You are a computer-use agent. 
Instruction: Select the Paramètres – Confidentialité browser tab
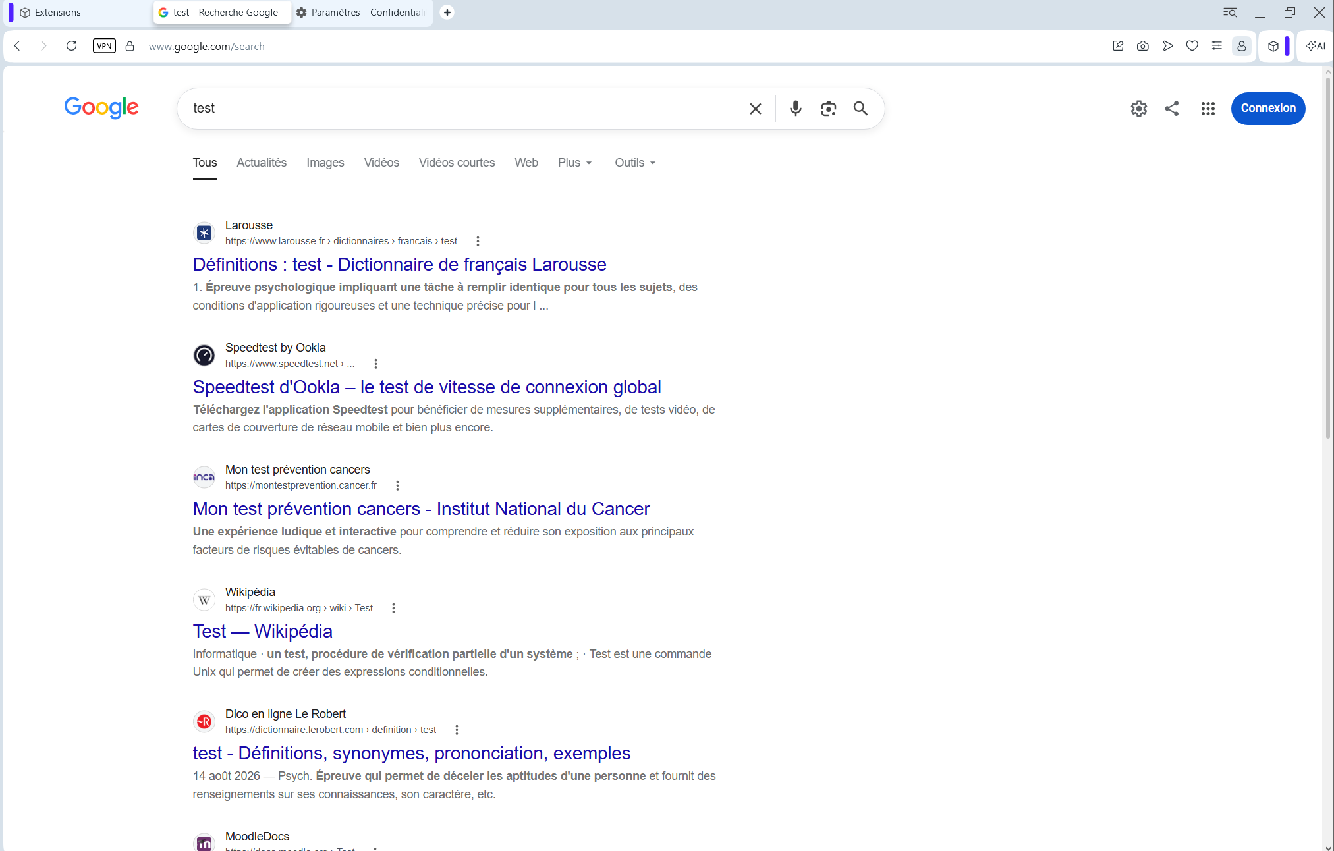coord(361,13)
